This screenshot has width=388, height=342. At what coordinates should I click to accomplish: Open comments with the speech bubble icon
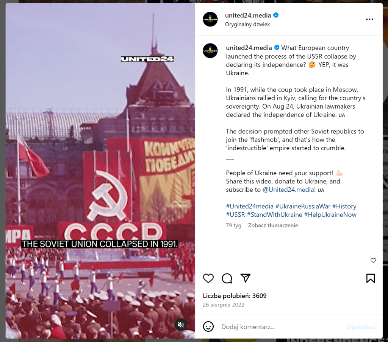227,278
